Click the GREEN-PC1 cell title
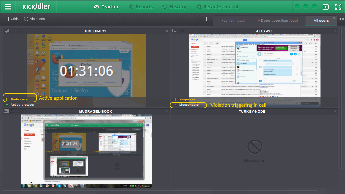The height and width of the screenshot is (194, 345). pos(95,31)
